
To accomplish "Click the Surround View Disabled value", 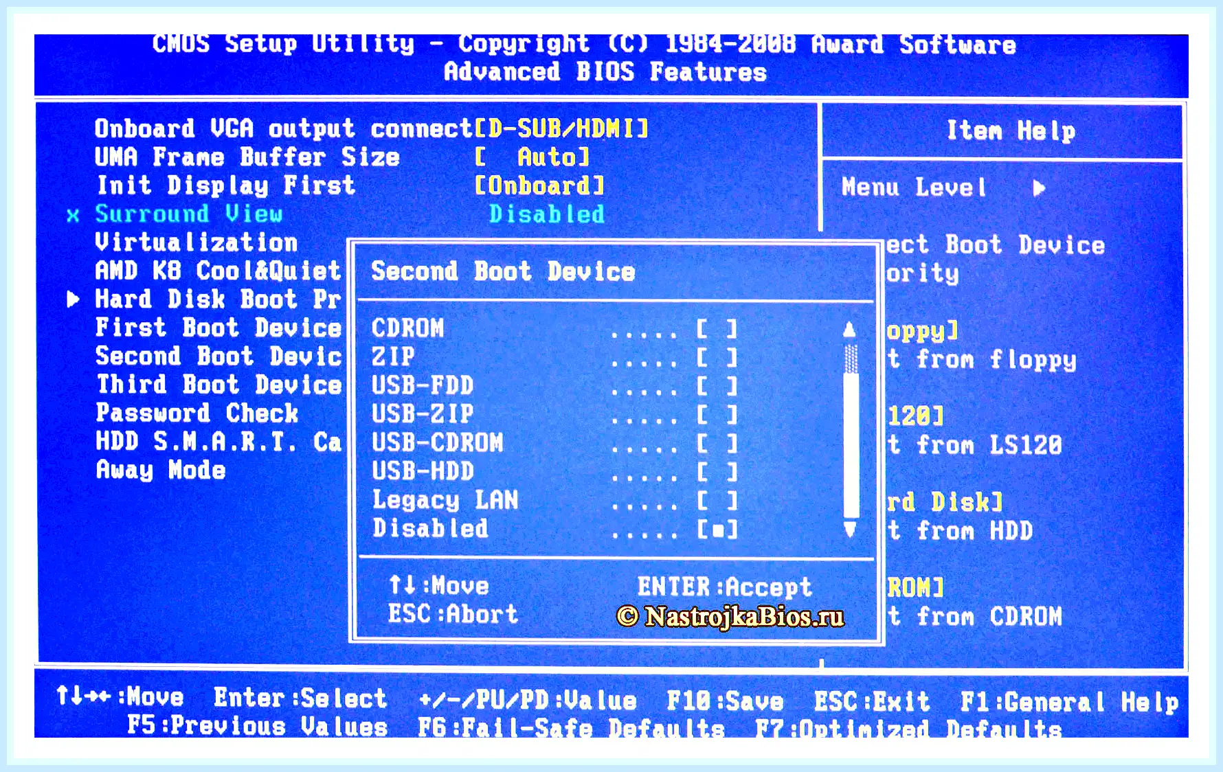I will [x=547, y=214].
